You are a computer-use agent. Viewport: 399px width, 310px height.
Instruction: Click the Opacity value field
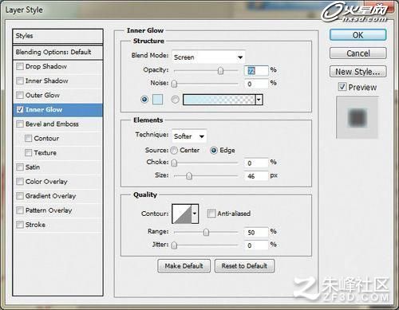click(256, 71)
